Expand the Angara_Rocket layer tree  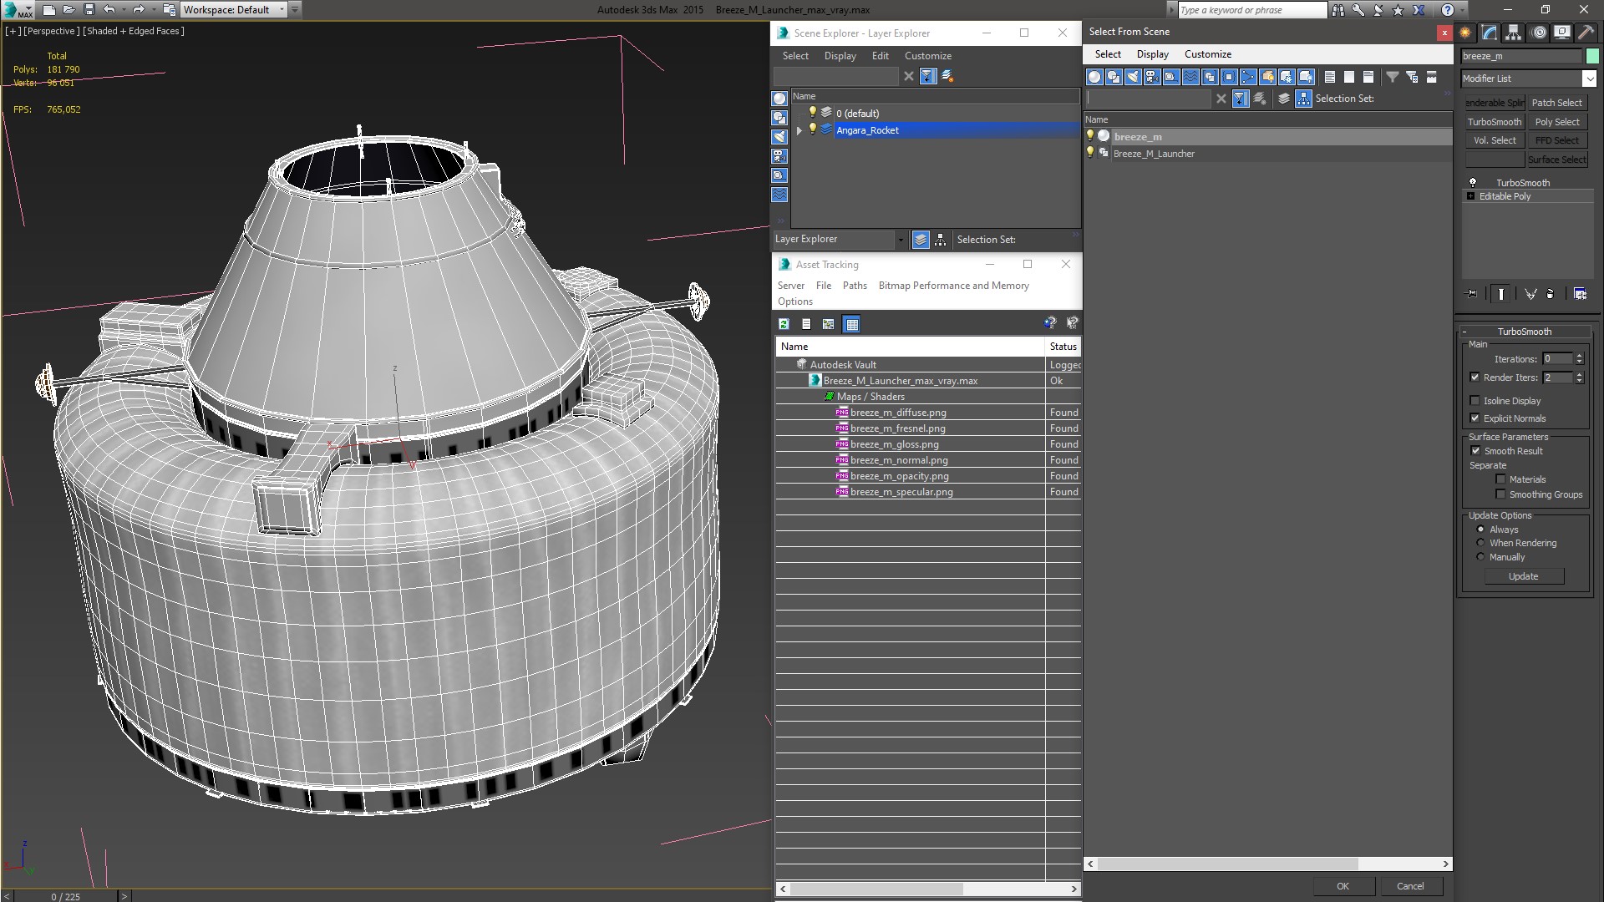click(799, 130)
